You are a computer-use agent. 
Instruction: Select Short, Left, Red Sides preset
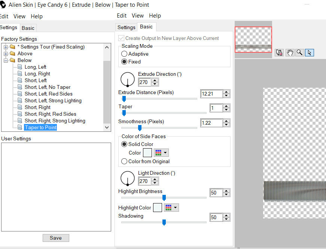click(x=49, y=94)
